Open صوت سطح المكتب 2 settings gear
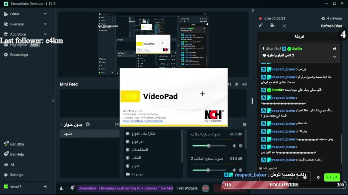Screen dimensions: 348x195 tap(240, 170)
